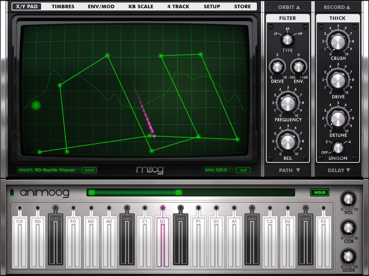369x276 pixels.
Task: Click the COR knob
Action: pyautogui.click(x=348, y=228)
